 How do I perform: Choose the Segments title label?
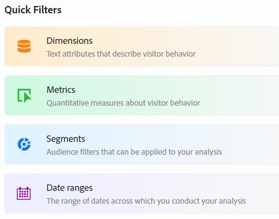click(x=66, y=139)
